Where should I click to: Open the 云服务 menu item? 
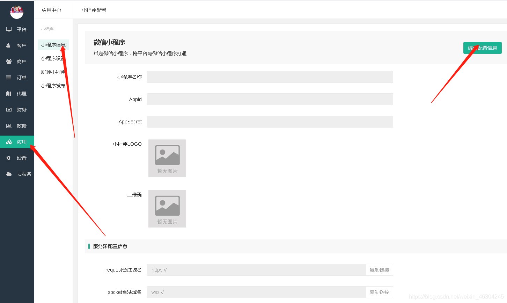(x=17, y=174)
